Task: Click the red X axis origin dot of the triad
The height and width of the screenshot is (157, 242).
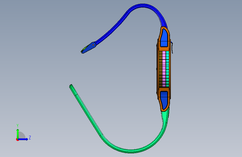Action: click(x=17, y=139)
